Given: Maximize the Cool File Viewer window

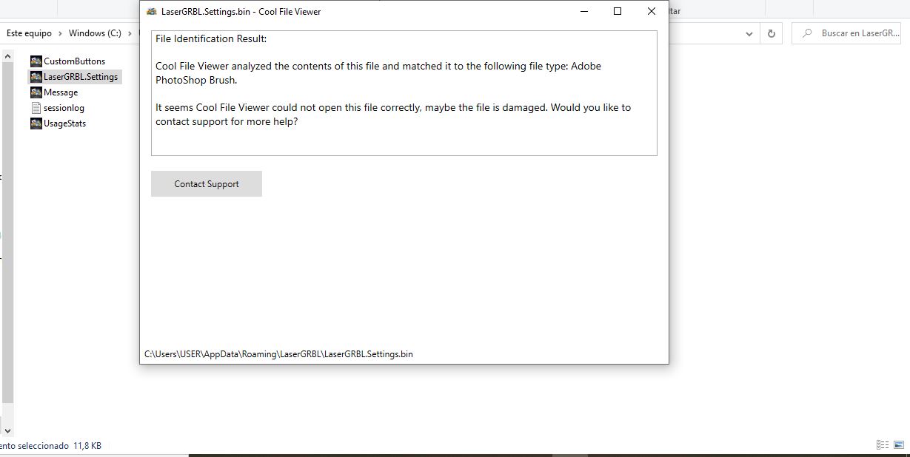Looking at the screenshot, I should (618, 11).
